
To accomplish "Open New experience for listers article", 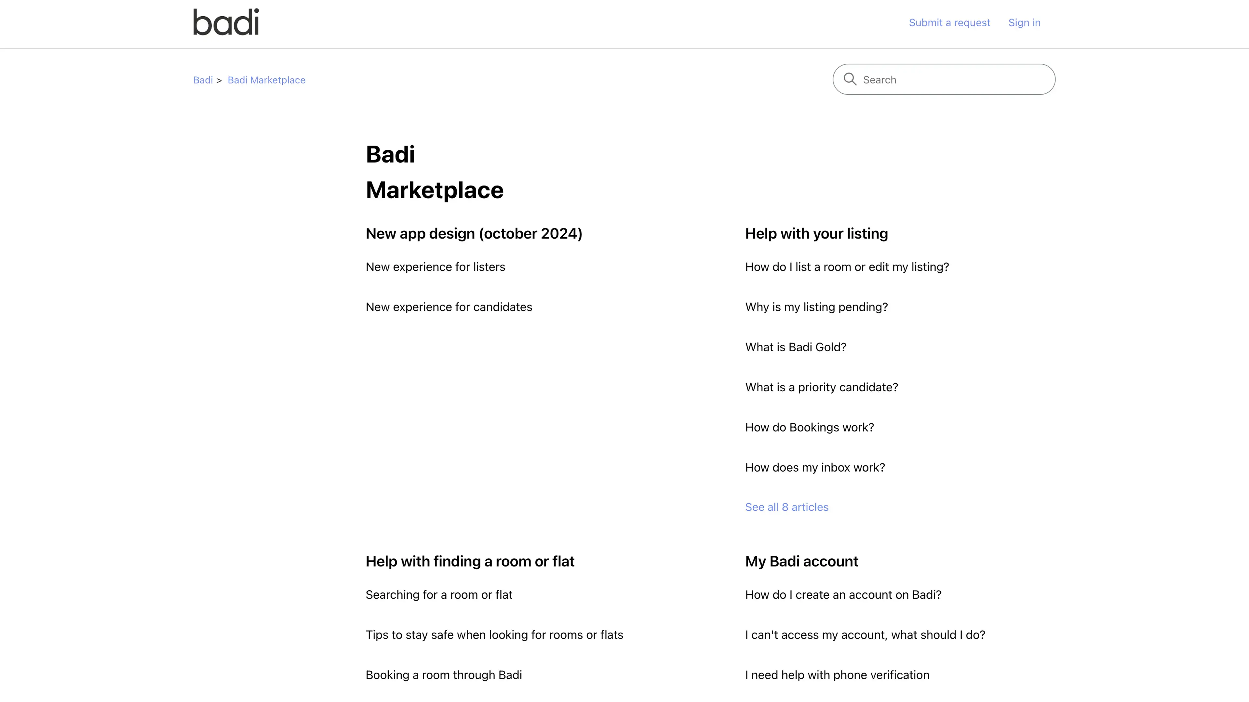I will (x=435, y=267).
